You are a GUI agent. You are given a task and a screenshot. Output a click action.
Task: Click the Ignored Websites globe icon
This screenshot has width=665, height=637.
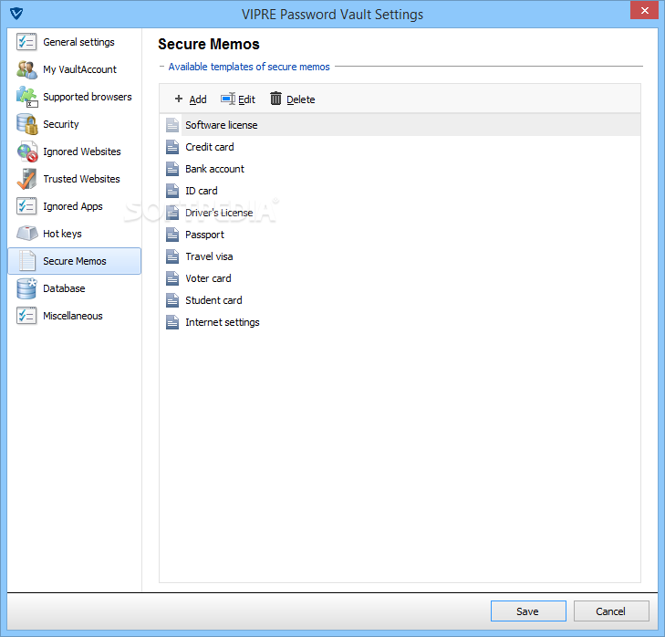(x=27, y=151)
